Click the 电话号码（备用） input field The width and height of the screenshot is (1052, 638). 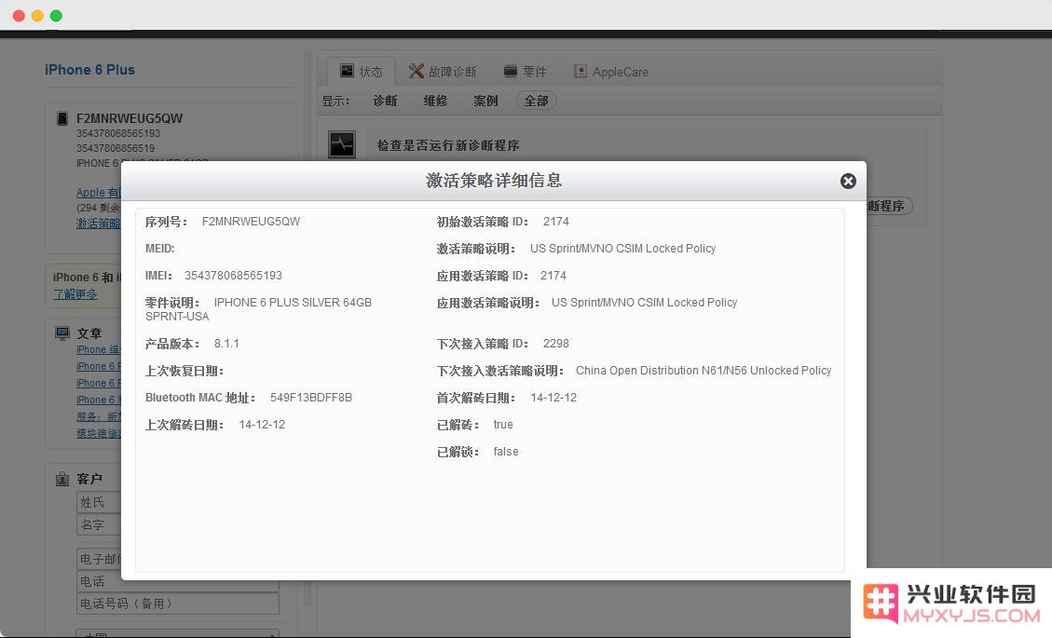[x=178, y=604]
